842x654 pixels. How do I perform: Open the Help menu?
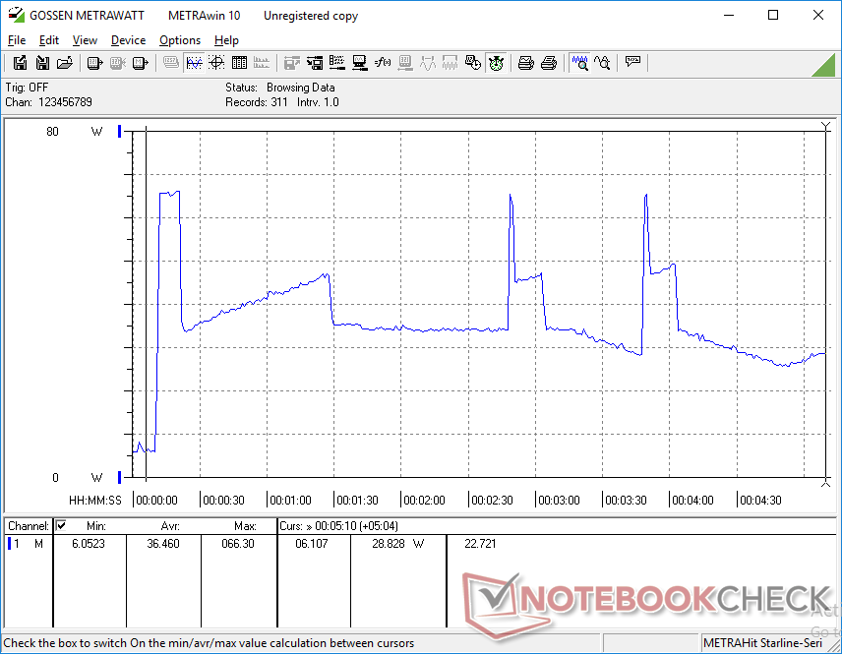[226, 40]
